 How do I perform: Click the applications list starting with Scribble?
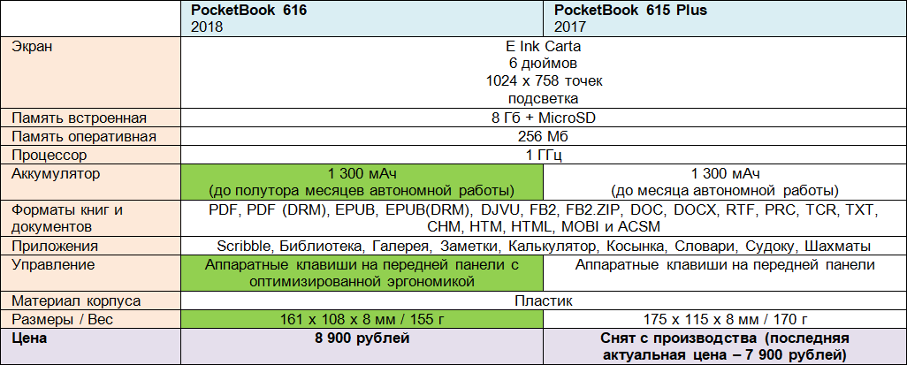544,246
